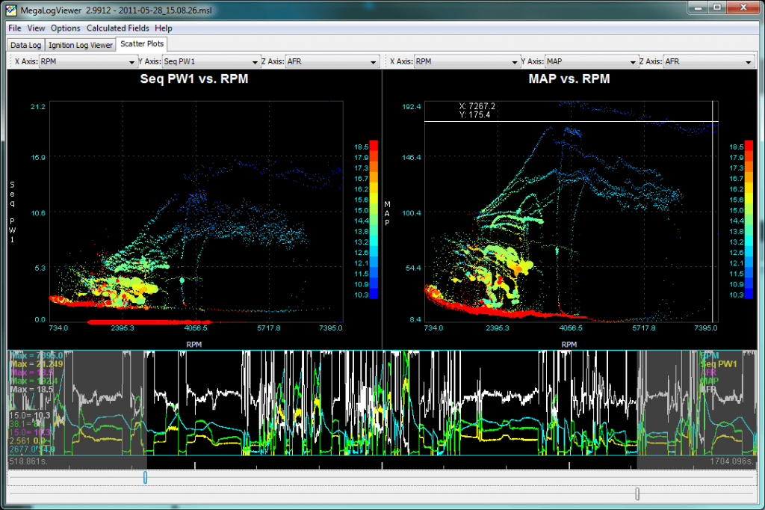Maximize the MegaLogViewer window
This screenshot has width=765, height=510.
click(x=716, y=8)
